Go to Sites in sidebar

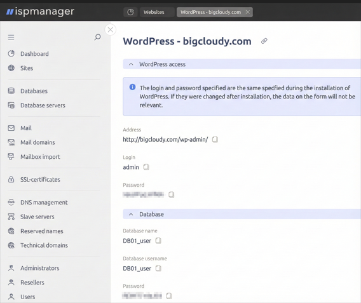coord(27,68)
